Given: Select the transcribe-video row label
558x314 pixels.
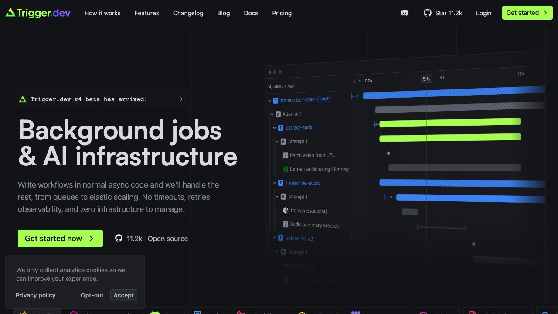Looking at the screenshot, I should (298, 100).
